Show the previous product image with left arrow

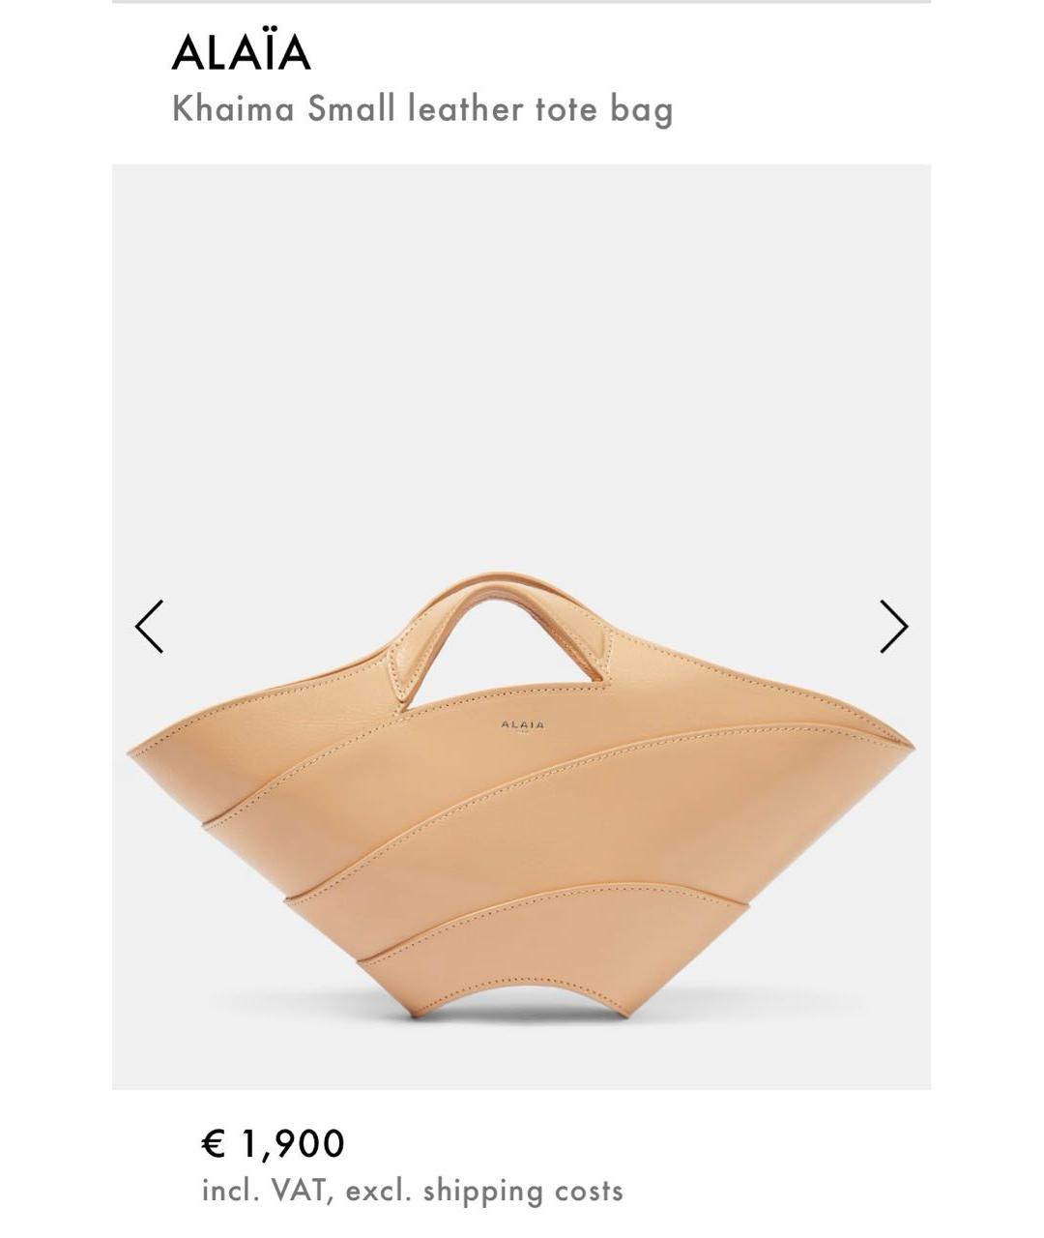click(149, 627)
